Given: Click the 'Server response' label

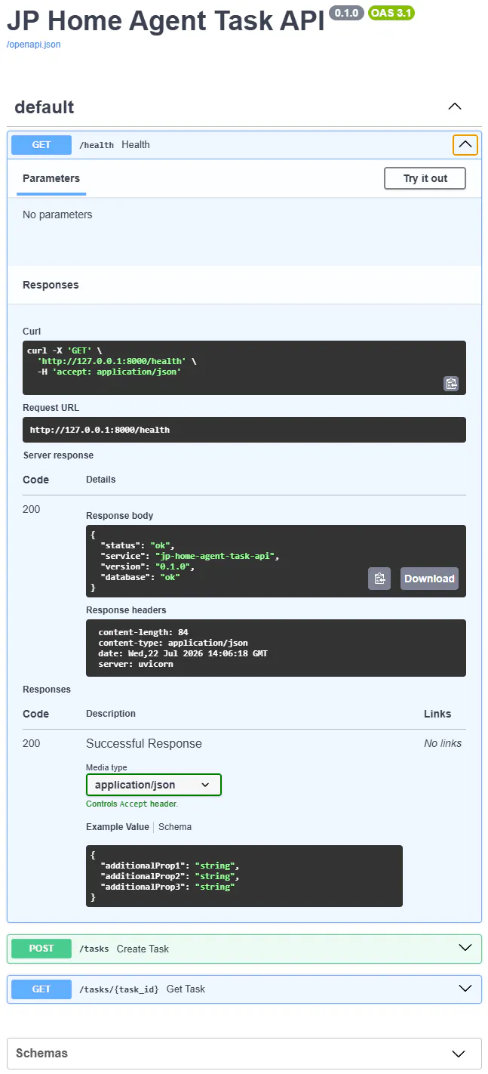Looking at the screenshot, I should point(58,455).
